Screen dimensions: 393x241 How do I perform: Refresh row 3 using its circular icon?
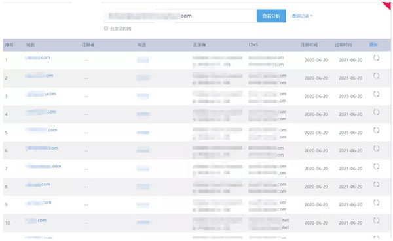coord(376,94)
